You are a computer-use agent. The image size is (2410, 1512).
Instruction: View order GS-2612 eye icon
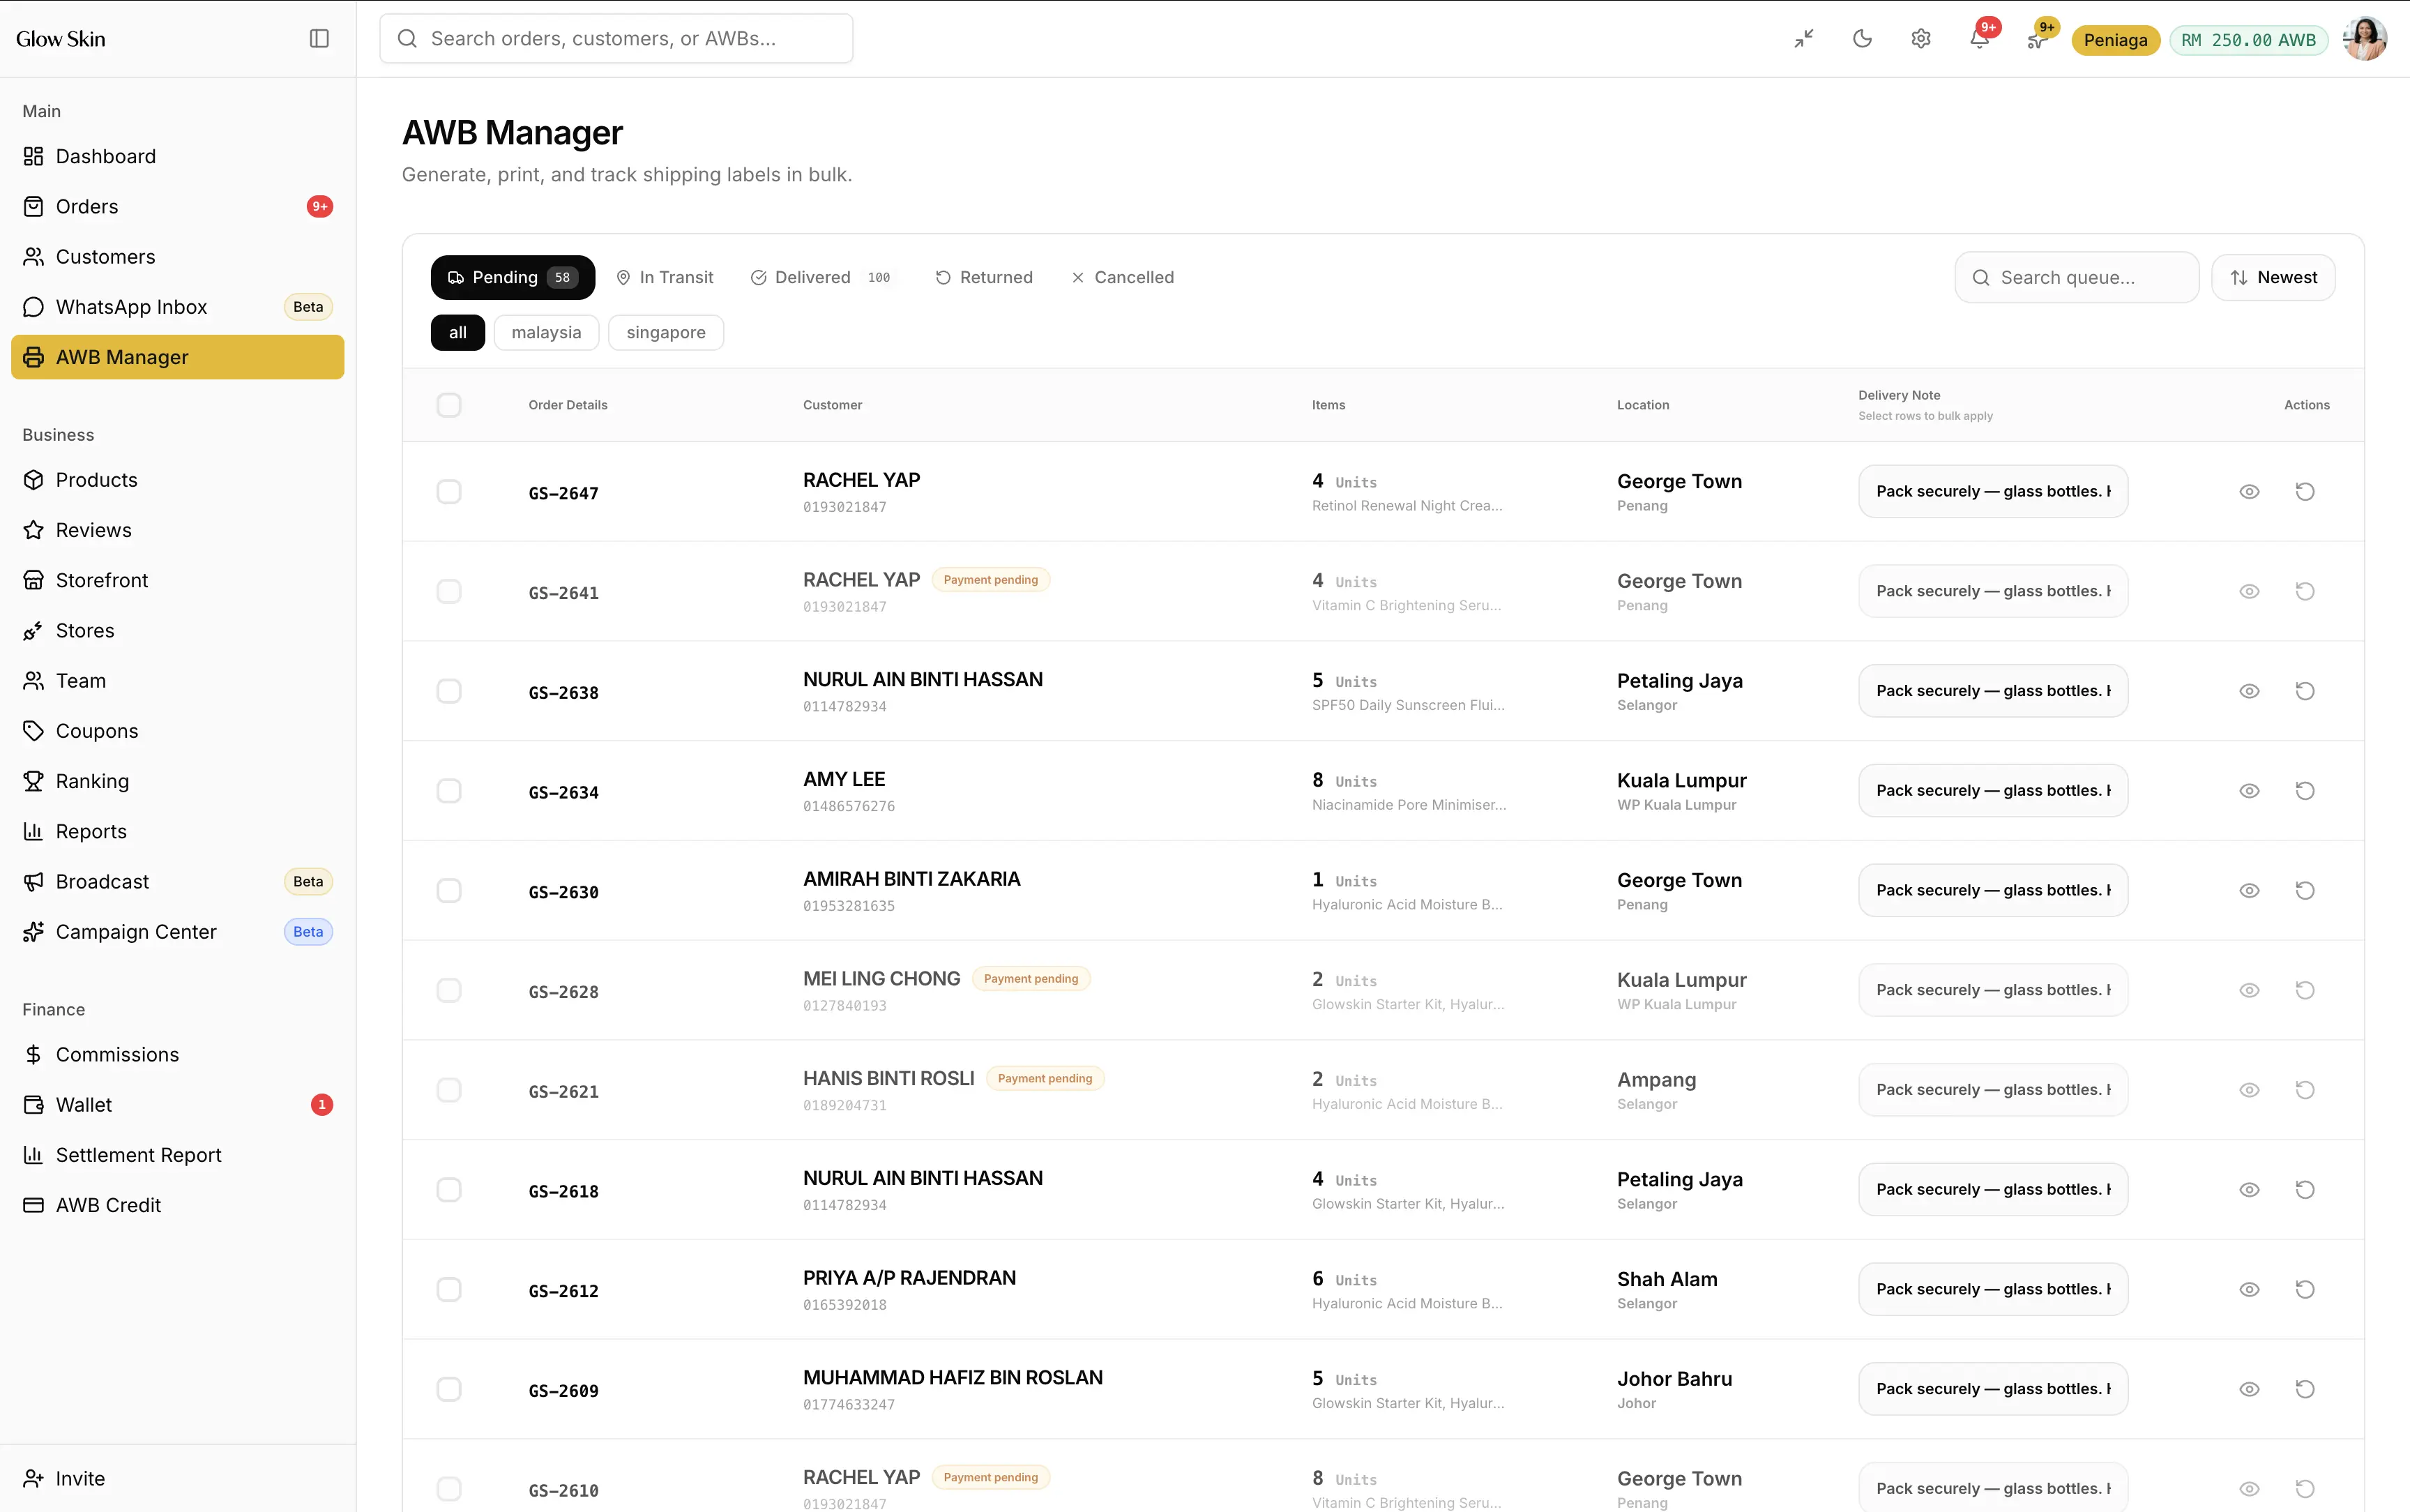coord(2249,1289)
